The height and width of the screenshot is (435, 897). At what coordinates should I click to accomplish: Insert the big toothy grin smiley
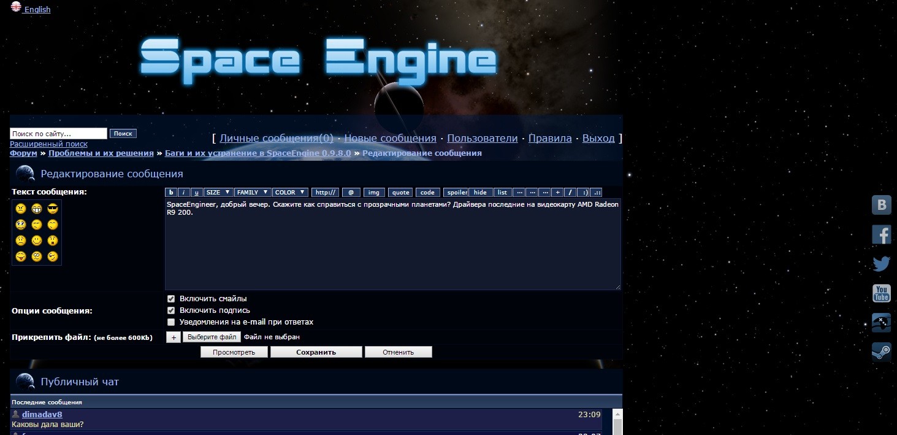[37, 209]
